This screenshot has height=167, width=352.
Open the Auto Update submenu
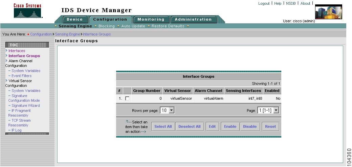pos(133,26)
